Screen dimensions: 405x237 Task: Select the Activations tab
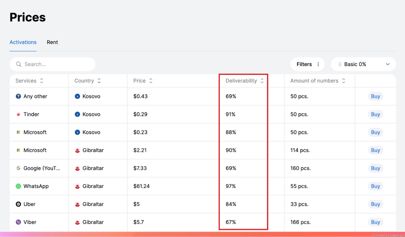[x=23, y=42]
